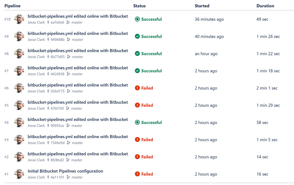Open Jesse Clark's avatar on pipeline #2

pos(19,157)
